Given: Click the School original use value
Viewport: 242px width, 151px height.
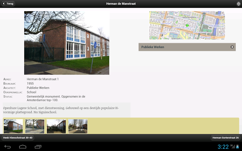Looking at the screenshot, I should 31,92.
